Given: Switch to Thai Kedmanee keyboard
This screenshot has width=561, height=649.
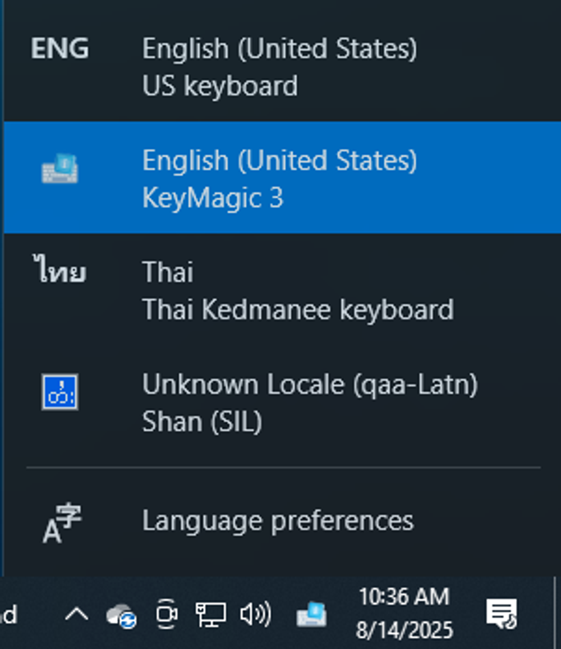Looking at the screenshot, I should point(282,290).
